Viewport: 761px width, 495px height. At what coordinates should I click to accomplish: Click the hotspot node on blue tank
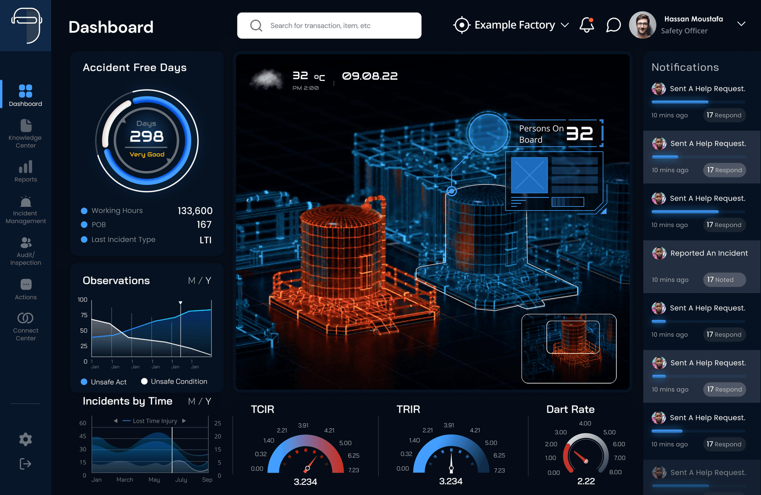click(x=452, y=191)
